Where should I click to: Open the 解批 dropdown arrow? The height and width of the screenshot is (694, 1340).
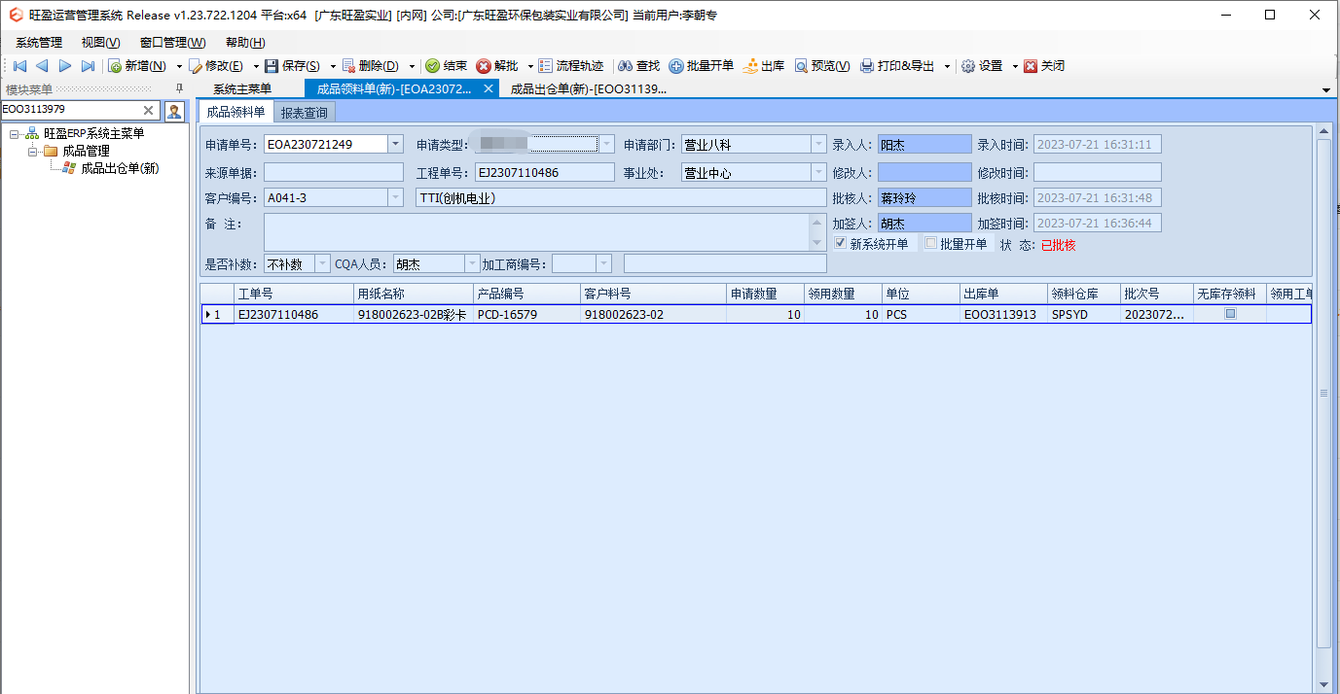(x=530, y=66)
